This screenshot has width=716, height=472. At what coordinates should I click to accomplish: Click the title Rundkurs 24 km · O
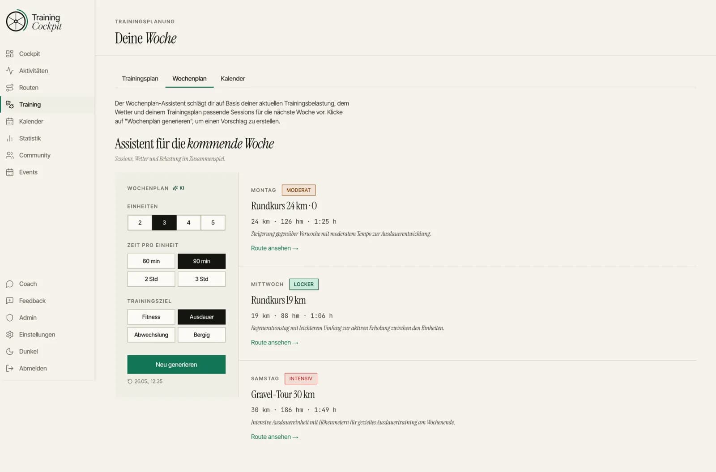click(284, 206)
